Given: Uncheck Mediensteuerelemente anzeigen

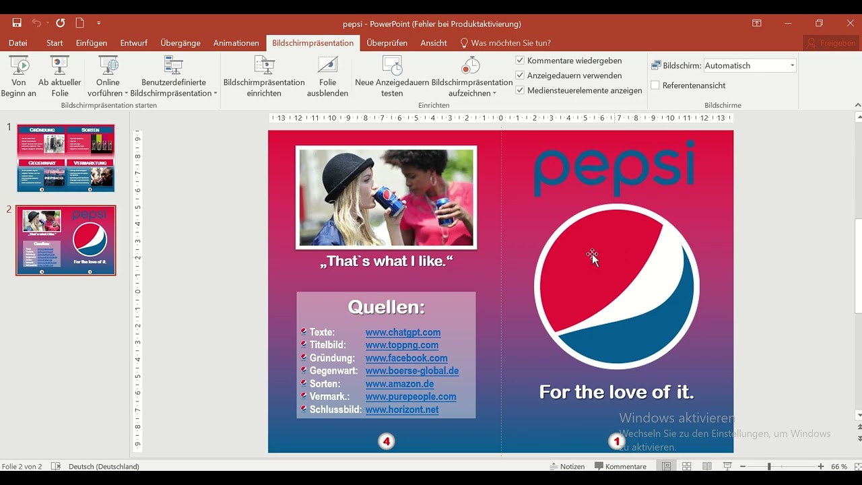Looking at the screenshot, I should click(x=520, y=90).
